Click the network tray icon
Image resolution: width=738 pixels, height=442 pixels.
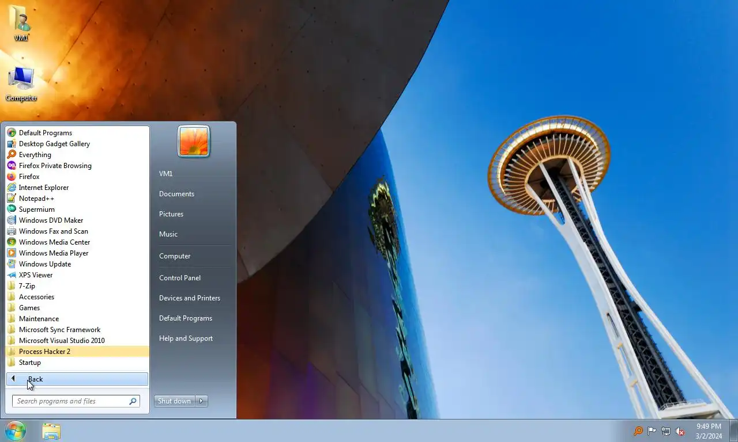(x=666, y=430)
